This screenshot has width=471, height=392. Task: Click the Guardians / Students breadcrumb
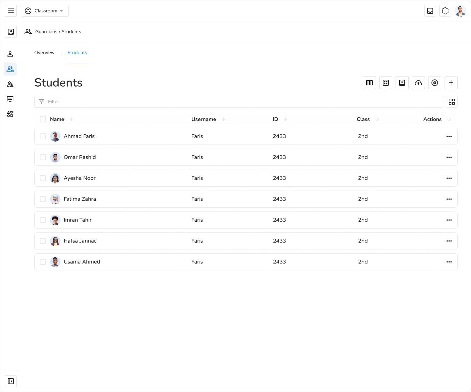pyautogui.click(x=58, y=32)
